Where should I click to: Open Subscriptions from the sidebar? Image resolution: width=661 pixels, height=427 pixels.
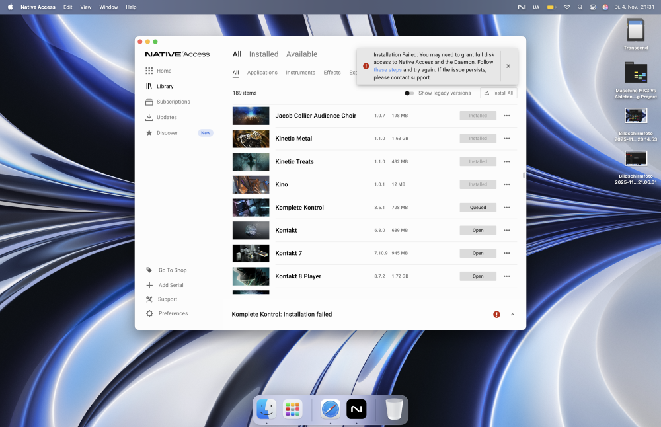(149, 102)
